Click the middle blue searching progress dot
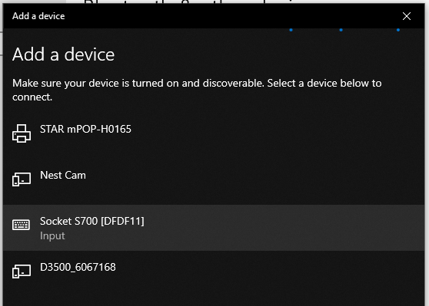 341,30
